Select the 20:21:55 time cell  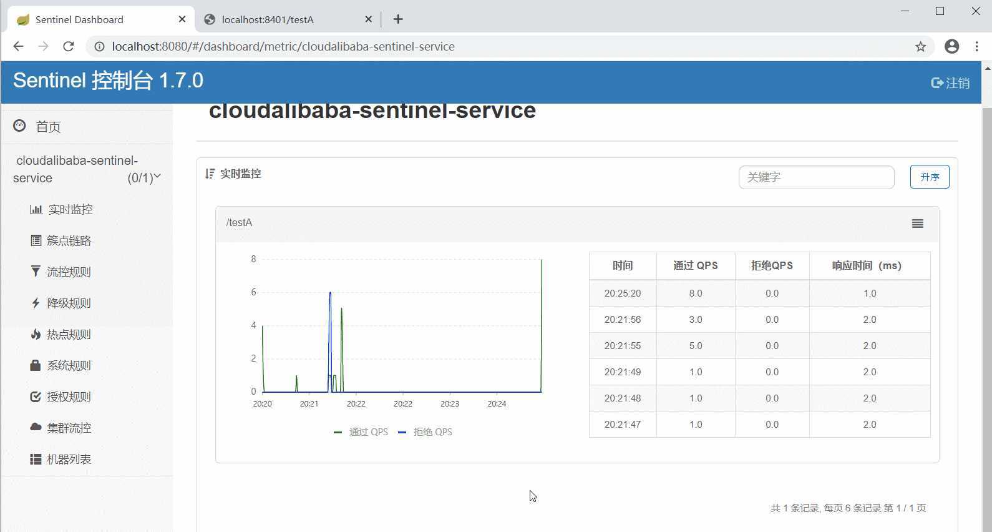point(623,345)
